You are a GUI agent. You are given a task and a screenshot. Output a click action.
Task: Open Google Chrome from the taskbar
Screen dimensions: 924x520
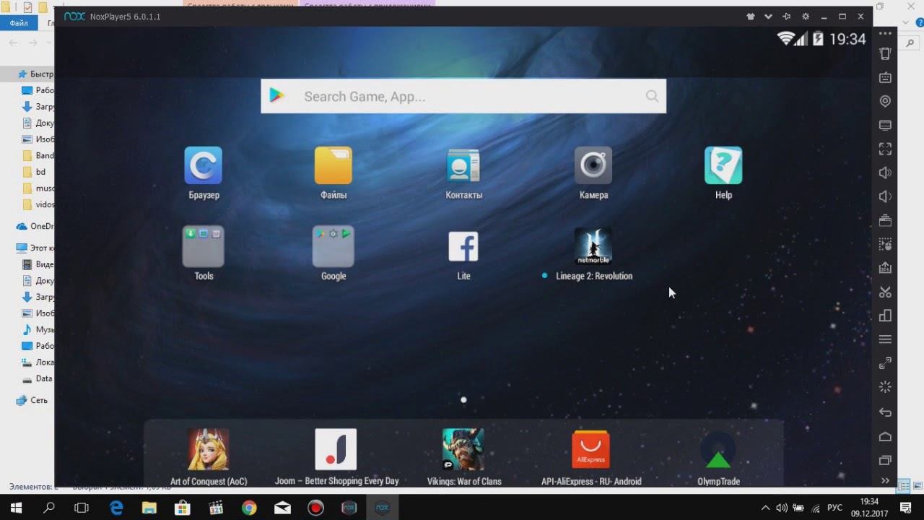tap(249, 508)
